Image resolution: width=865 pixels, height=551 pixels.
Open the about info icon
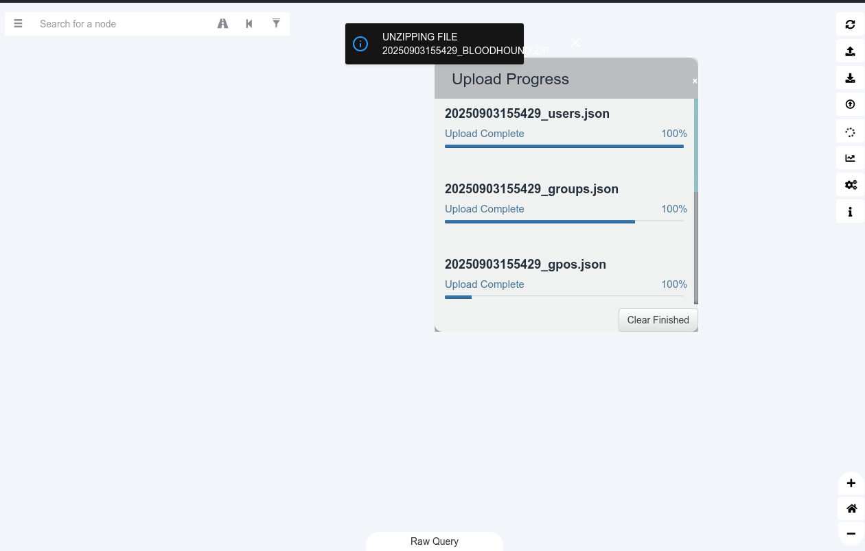pyautogui.click(x=850, y=212)
